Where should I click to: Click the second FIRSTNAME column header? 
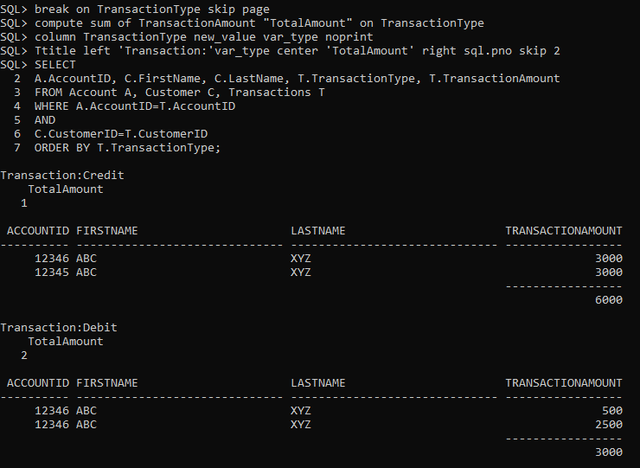(x=107, y=383)
